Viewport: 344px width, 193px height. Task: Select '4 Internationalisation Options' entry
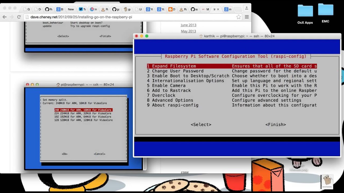pyautogui.click(x=232, y=81)
